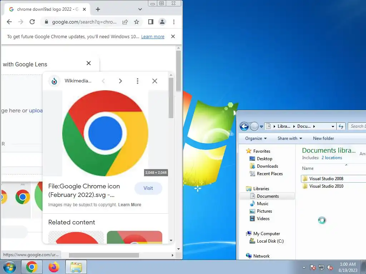Refresh the Explorer folder view
The image size is (366, 274).
[x=341, y=127]
